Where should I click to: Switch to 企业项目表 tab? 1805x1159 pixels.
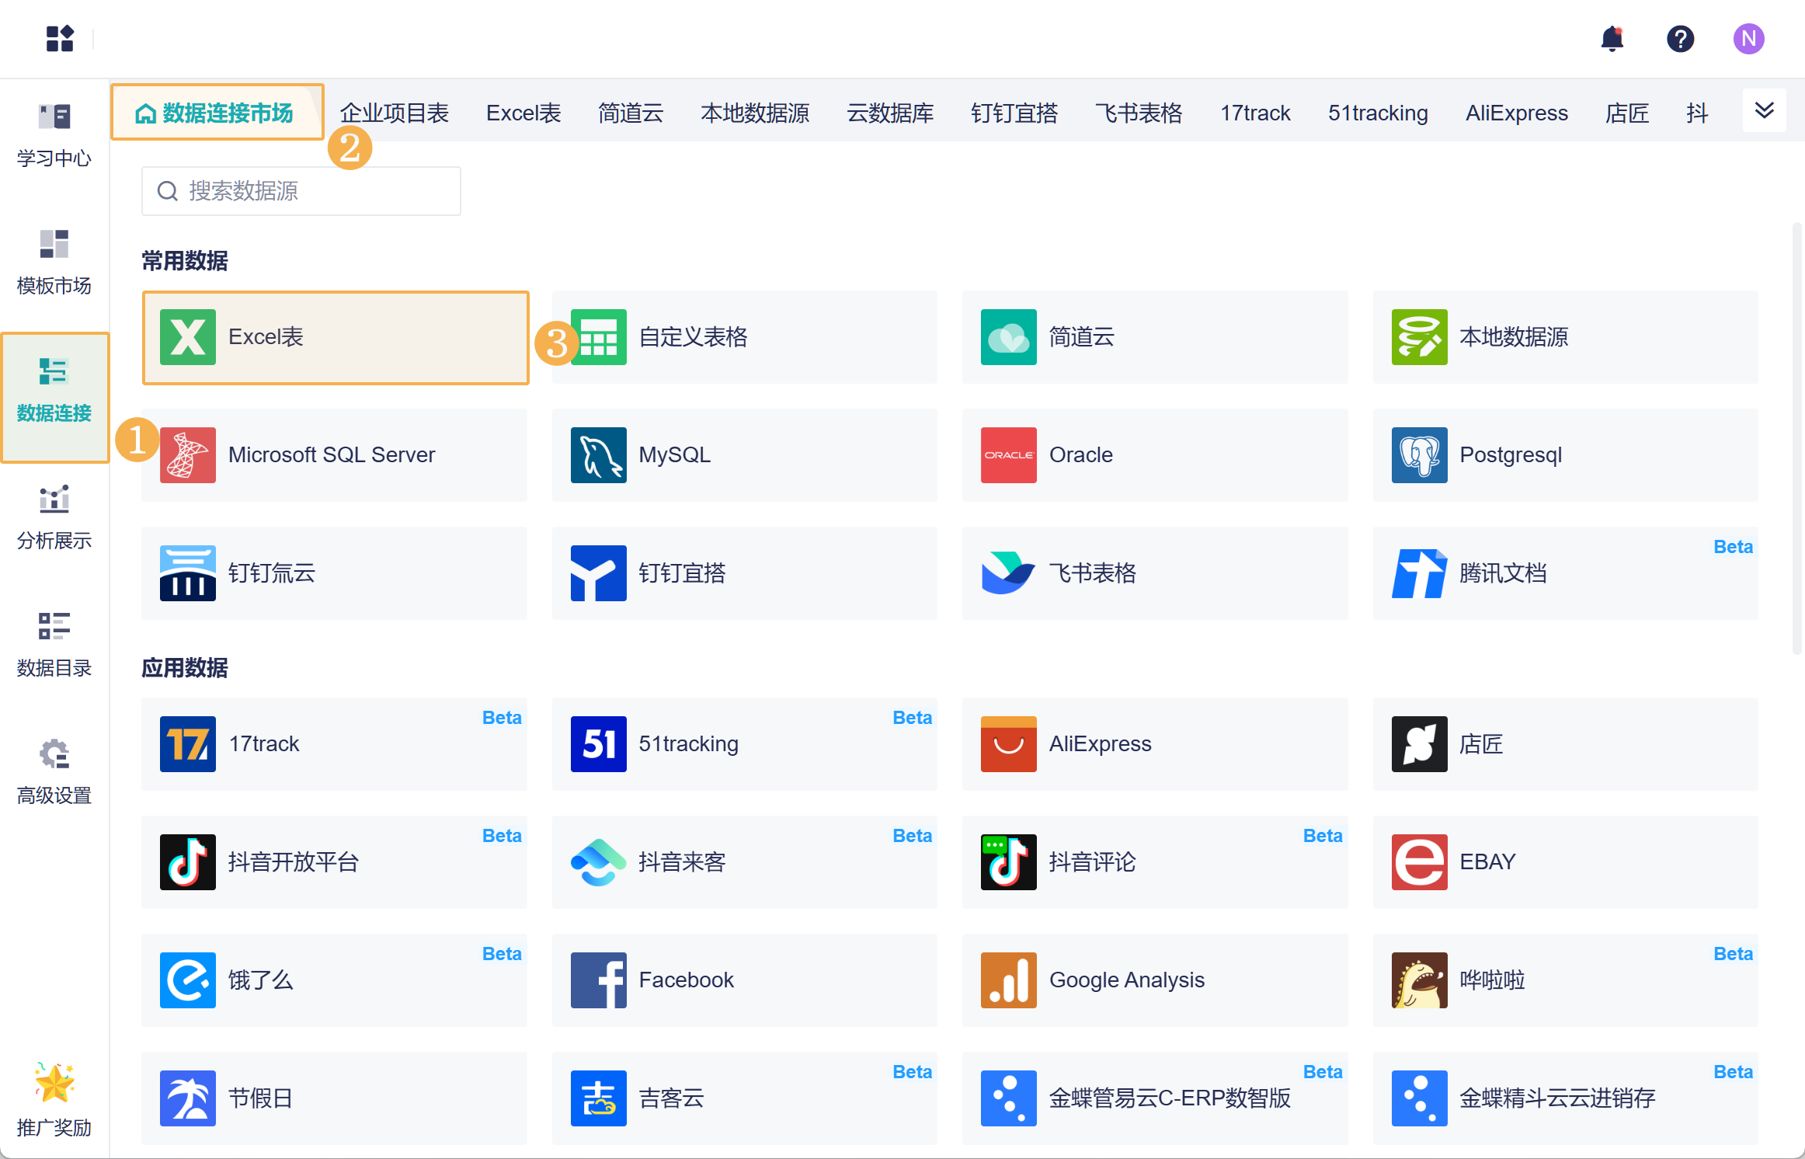pos(395,113)
